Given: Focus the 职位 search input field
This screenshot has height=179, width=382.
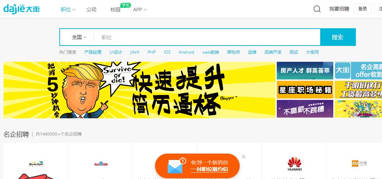Looking at the screenshot, I should pos(207,37).
